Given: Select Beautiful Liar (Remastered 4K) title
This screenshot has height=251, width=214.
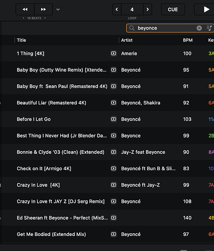Looking at the screenshot, I should [52, 103].
